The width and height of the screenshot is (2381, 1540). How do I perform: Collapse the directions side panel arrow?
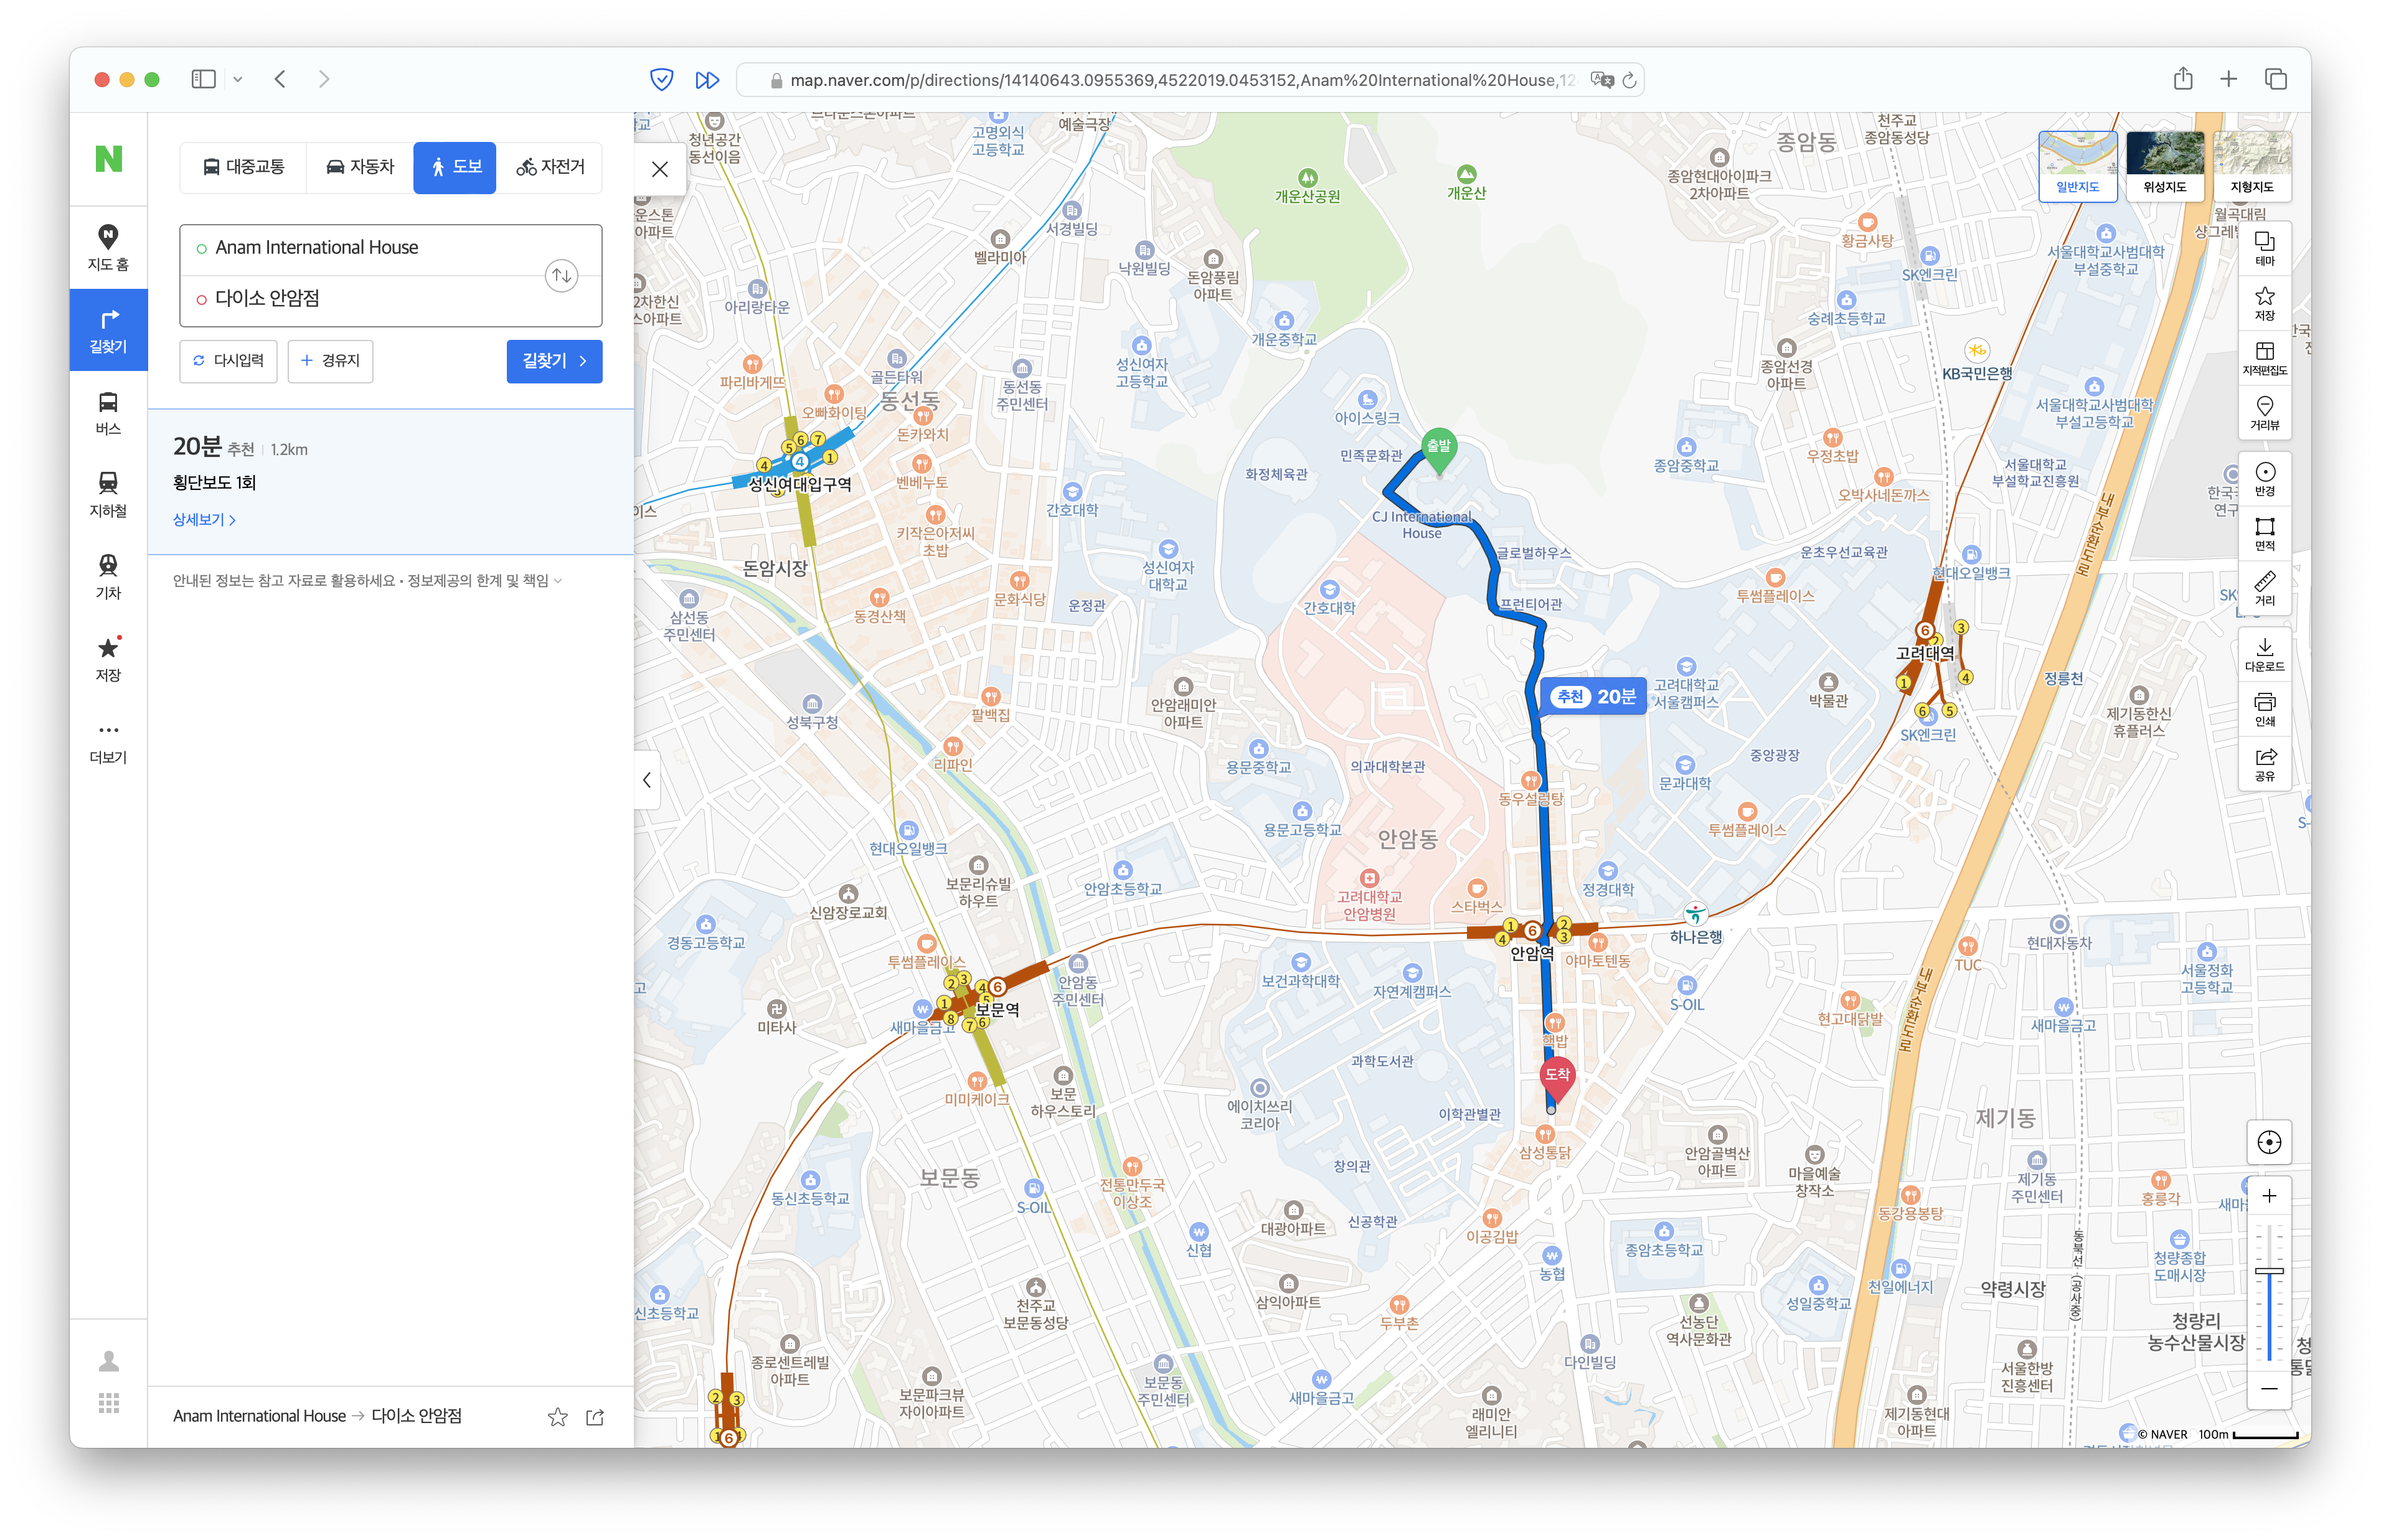[647, 780]
